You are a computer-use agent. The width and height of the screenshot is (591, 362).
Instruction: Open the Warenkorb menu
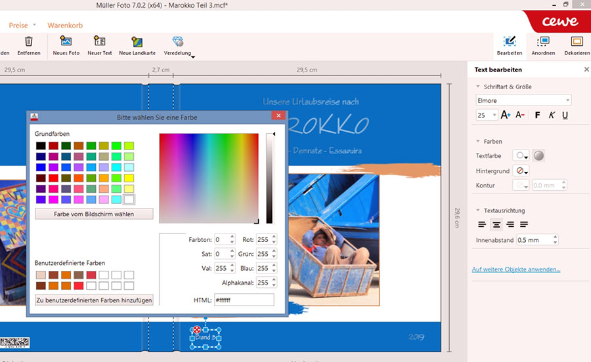(x=64, y=26)
